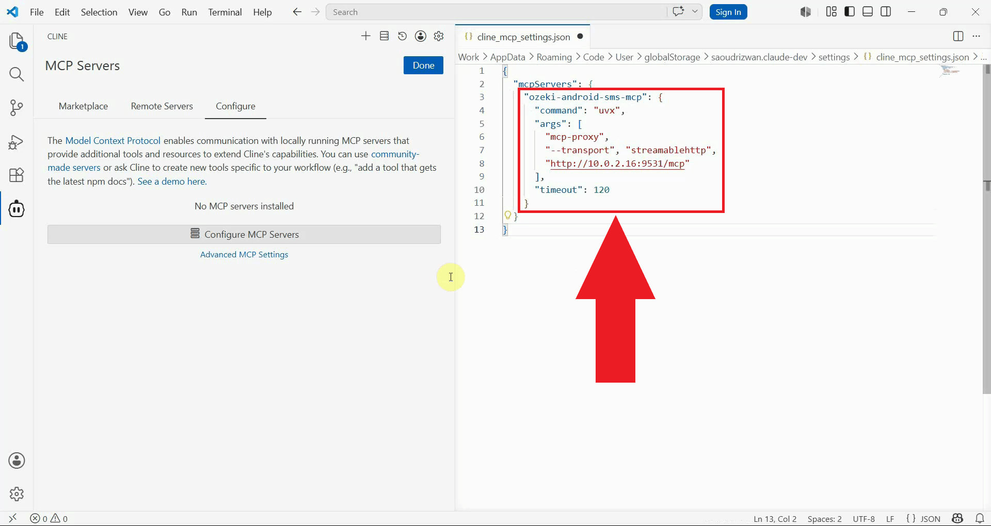Show the code action lightbulb on line 12
The height and width of the screenshot is (526, 991).
(508, 216)
